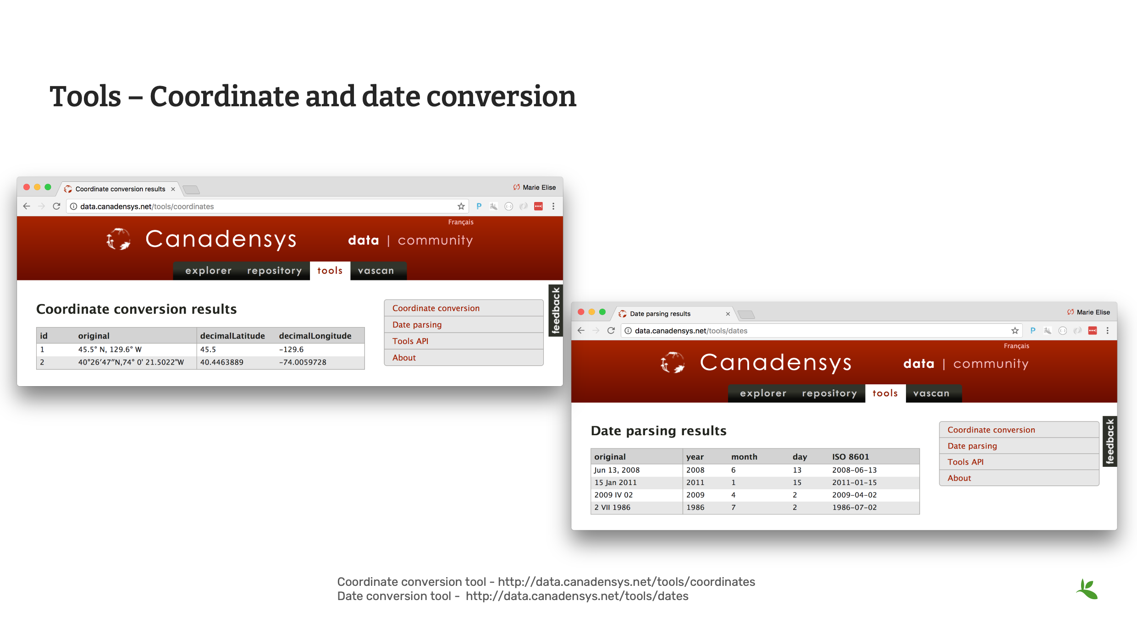Click the back arrow in the Date parsing window
Screen dimensions: 1137x639
(580, 330)
